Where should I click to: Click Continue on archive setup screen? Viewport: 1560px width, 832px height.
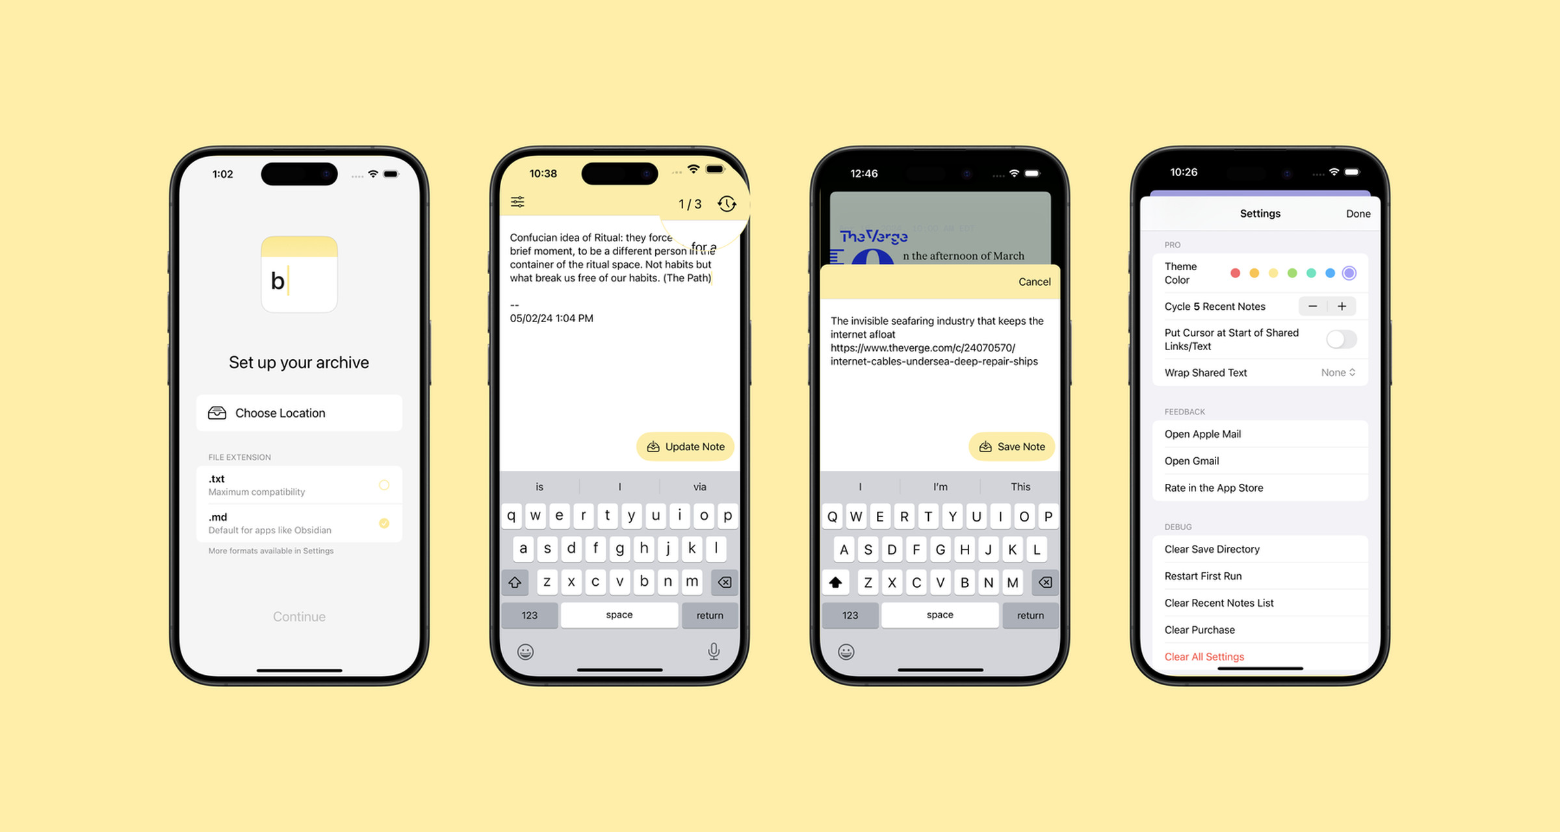[297, 616]
